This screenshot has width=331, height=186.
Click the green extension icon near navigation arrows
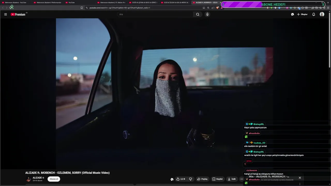point(11,7)
